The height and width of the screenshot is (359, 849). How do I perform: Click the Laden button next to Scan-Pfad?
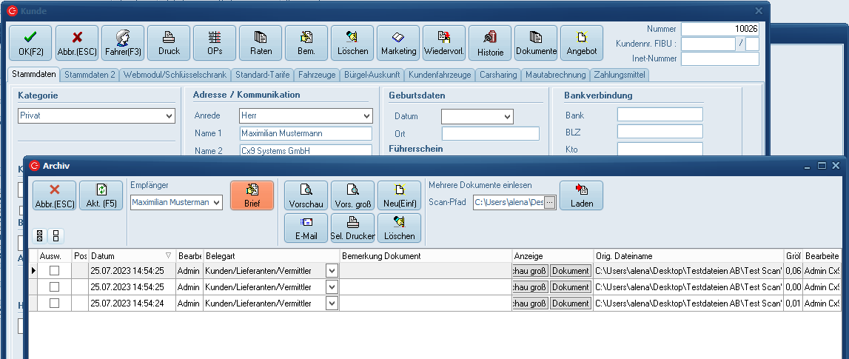tap(582, 195)
